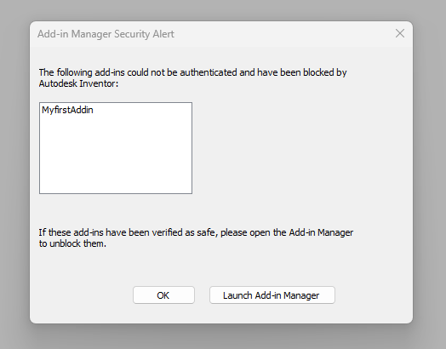Close the Security Alert dialog
Screen dimensions: 446x349
coord(400,33)
